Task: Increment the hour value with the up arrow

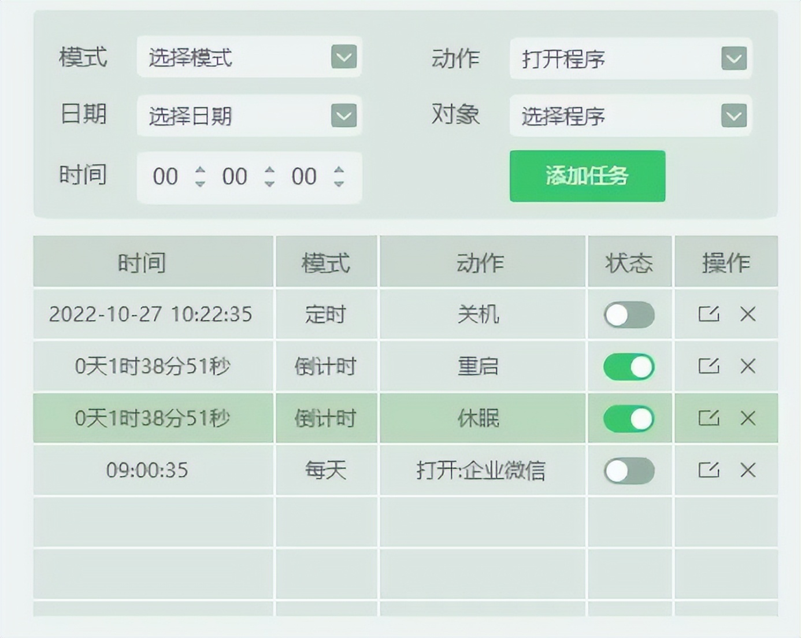Action: click(199, 170)
